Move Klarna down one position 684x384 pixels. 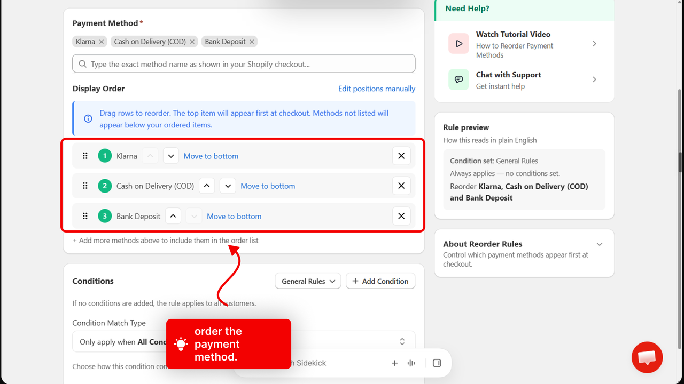pyautogui.click(x=171, y=156)
